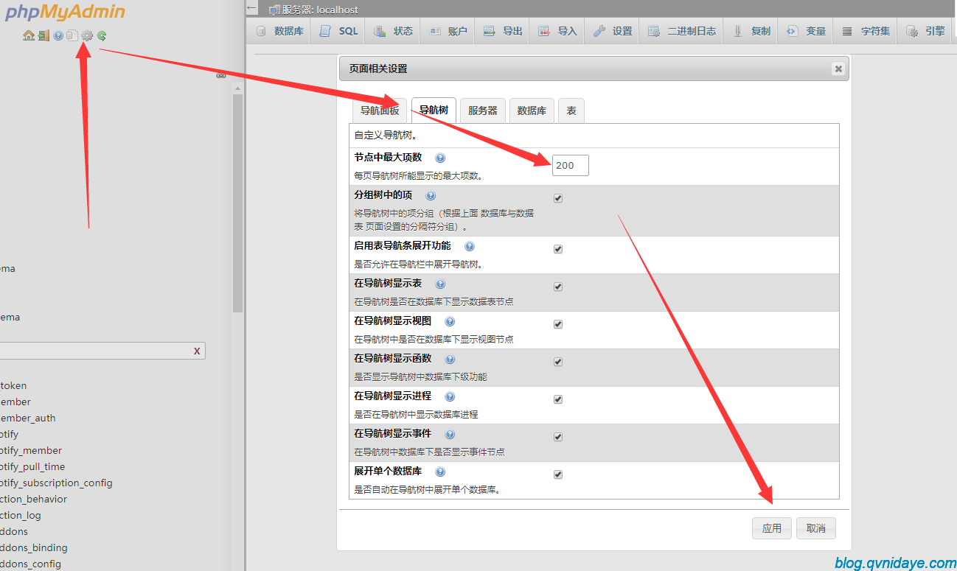Select the table ending in 'ddons_binding'

33,547
